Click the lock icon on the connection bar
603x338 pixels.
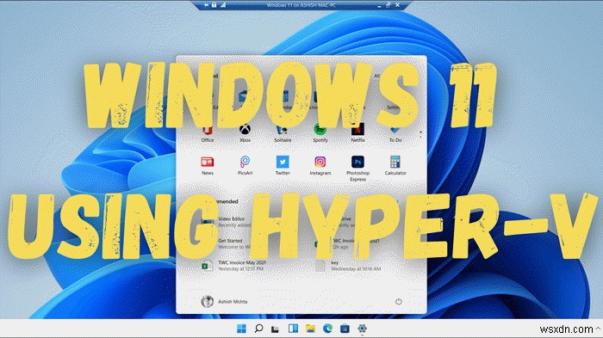(x=214, y=5)
